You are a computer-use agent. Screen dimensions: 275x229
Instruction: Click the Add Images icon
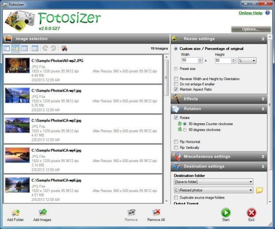42,212
